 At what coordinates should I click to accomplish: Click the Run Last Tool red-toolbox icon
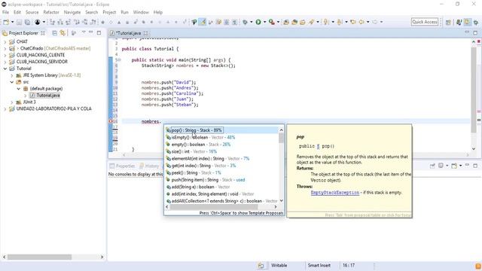point(271,22)
